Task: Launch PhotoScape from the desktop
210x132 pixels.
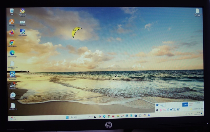Action: pos(13,85)
